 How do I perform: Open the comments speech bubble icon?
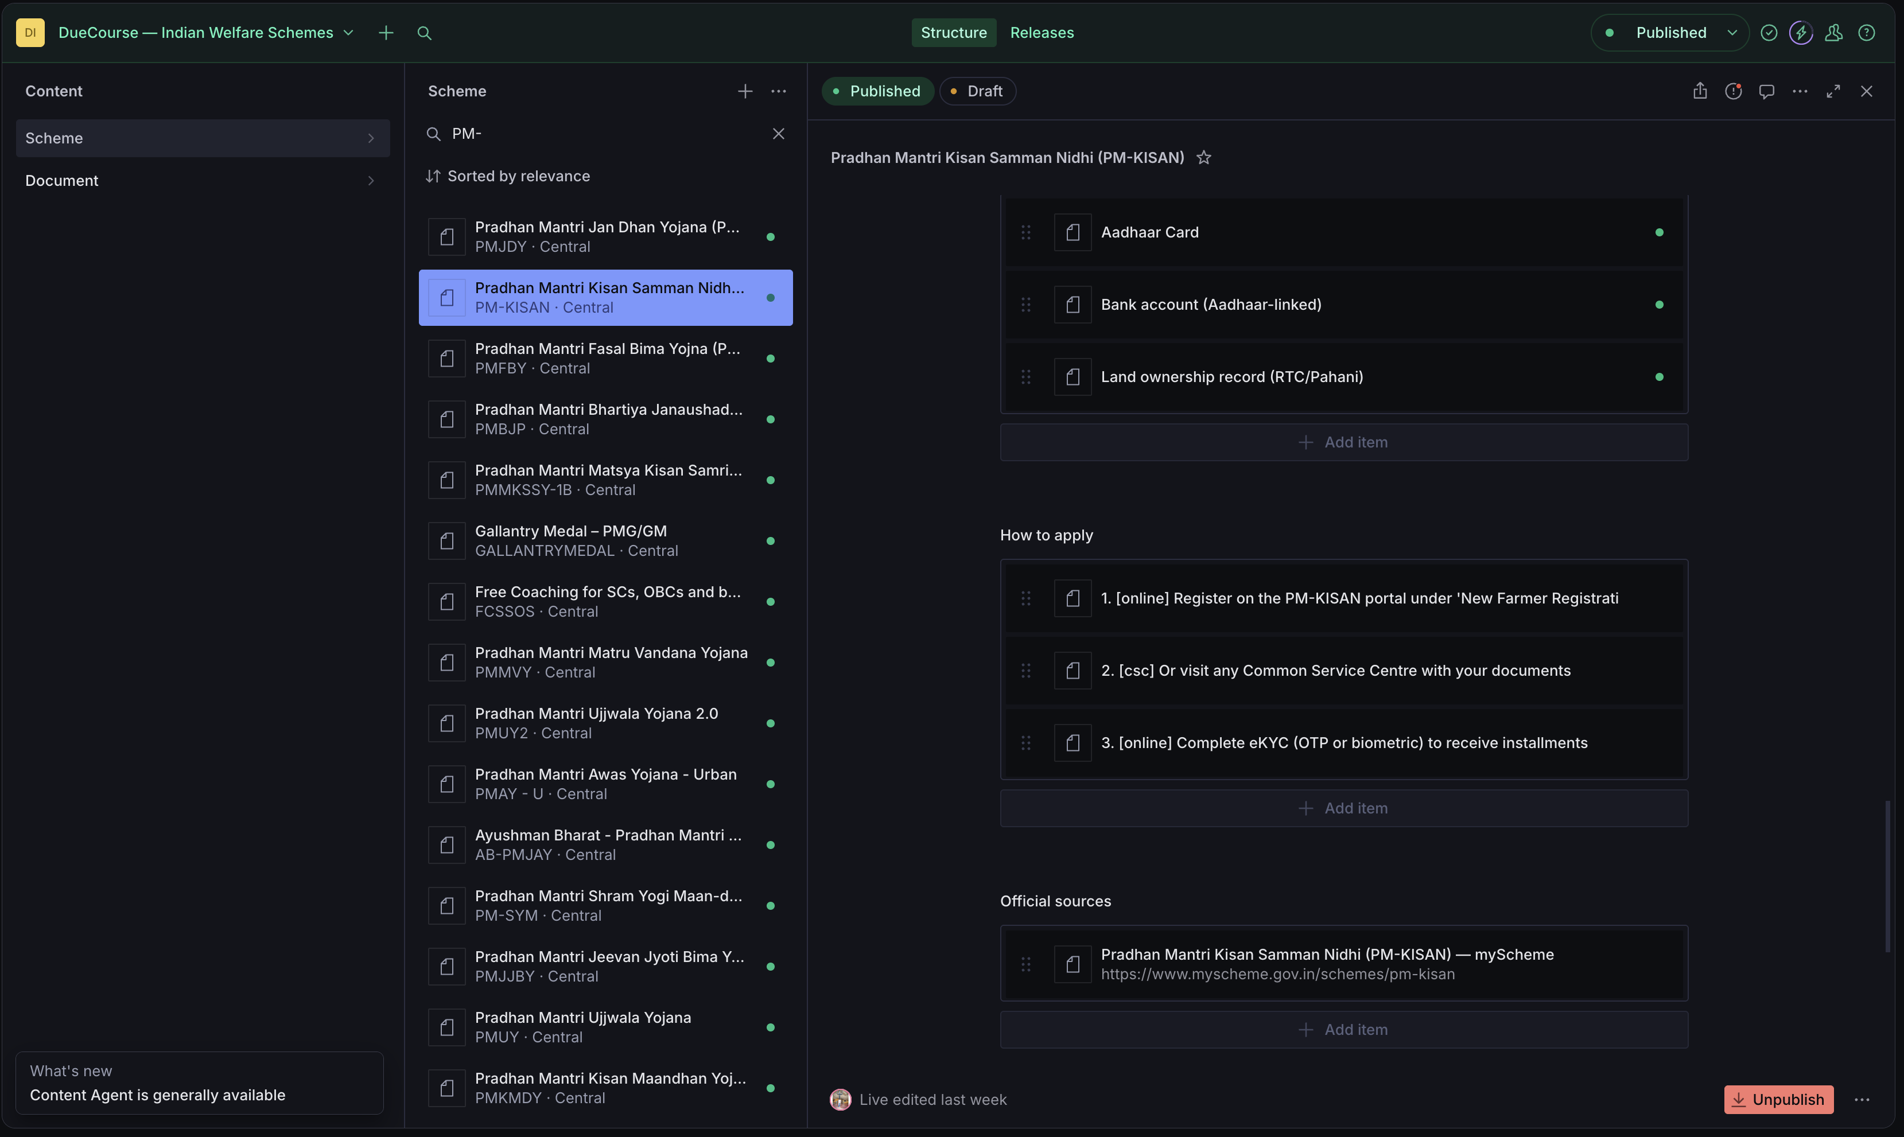[1767, 91]
